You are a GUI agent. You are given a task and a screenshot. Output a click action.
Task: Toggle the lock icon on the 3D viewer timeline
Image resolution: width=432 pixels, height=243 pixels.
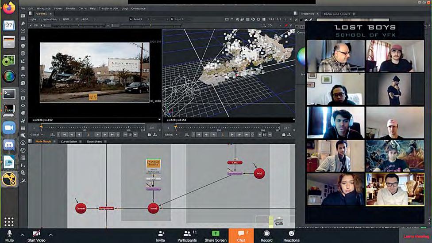(x=283, y=135)
